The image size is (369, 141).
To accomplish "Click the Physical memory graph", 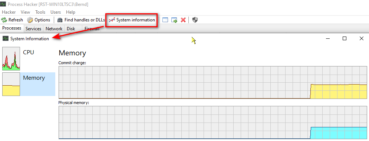I will [213, 123].
